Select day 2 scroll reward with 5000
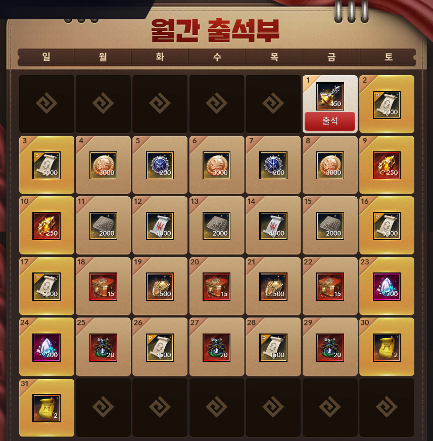 pos(387,104)
